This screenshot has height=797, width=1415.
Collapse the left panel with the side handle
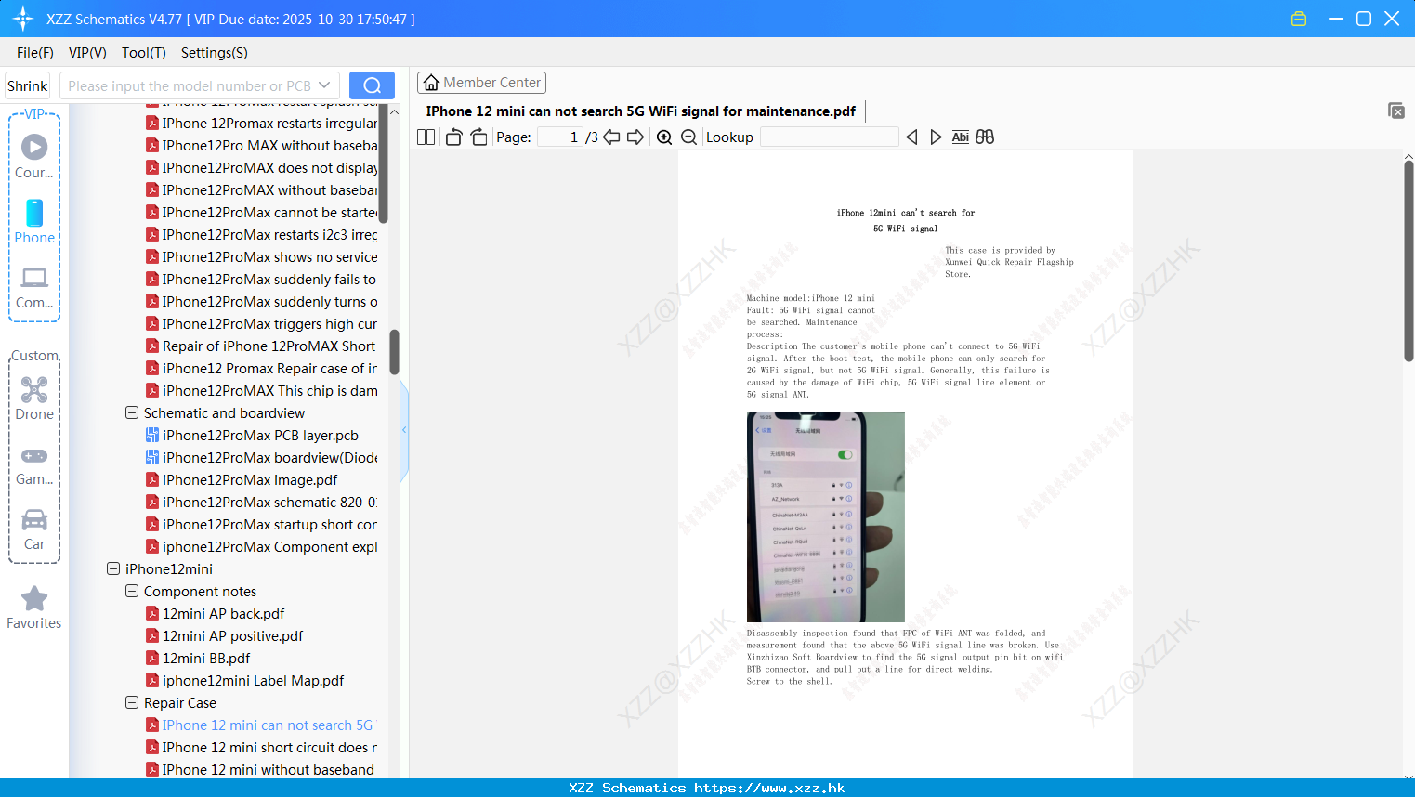click(404, 430)
